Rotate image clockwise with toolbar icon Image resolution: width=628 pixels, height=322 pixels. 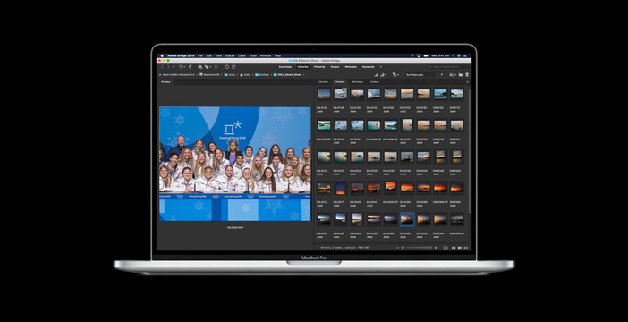[233, 67]
